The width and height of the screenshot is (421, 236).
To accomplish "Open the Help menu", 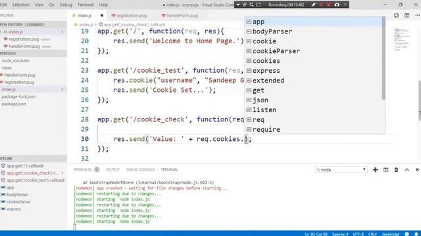I will pos(103,5).
